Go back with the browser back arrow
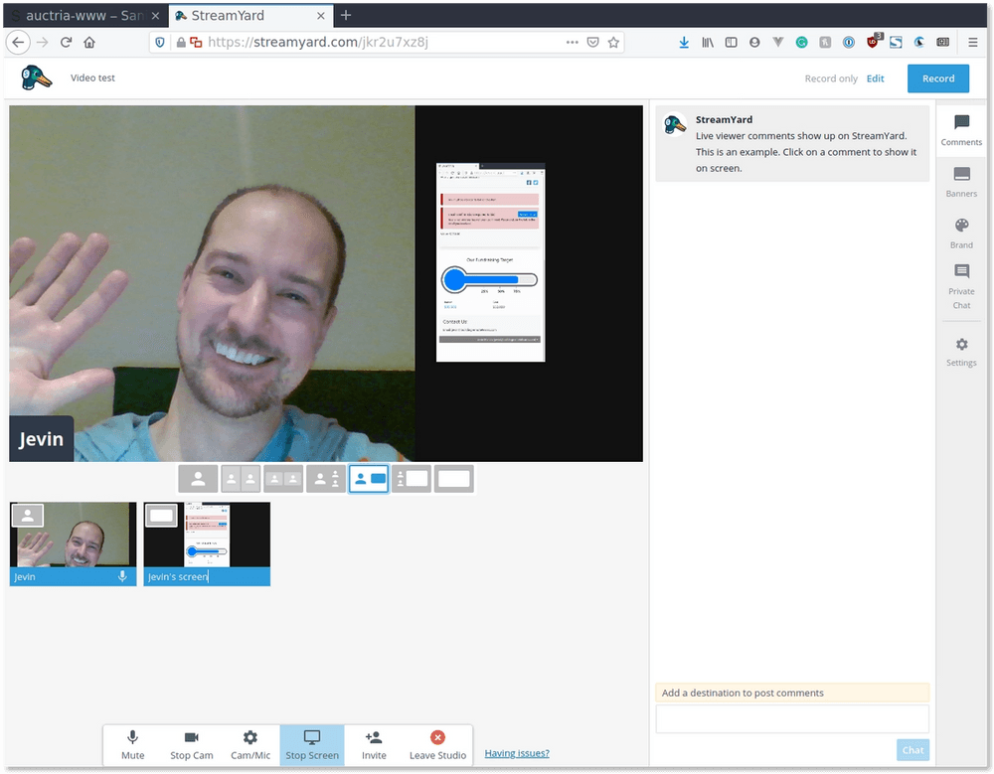 tap(18, 43)
